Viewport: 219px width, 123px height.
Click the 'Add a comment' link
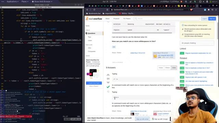pos(117,62)
